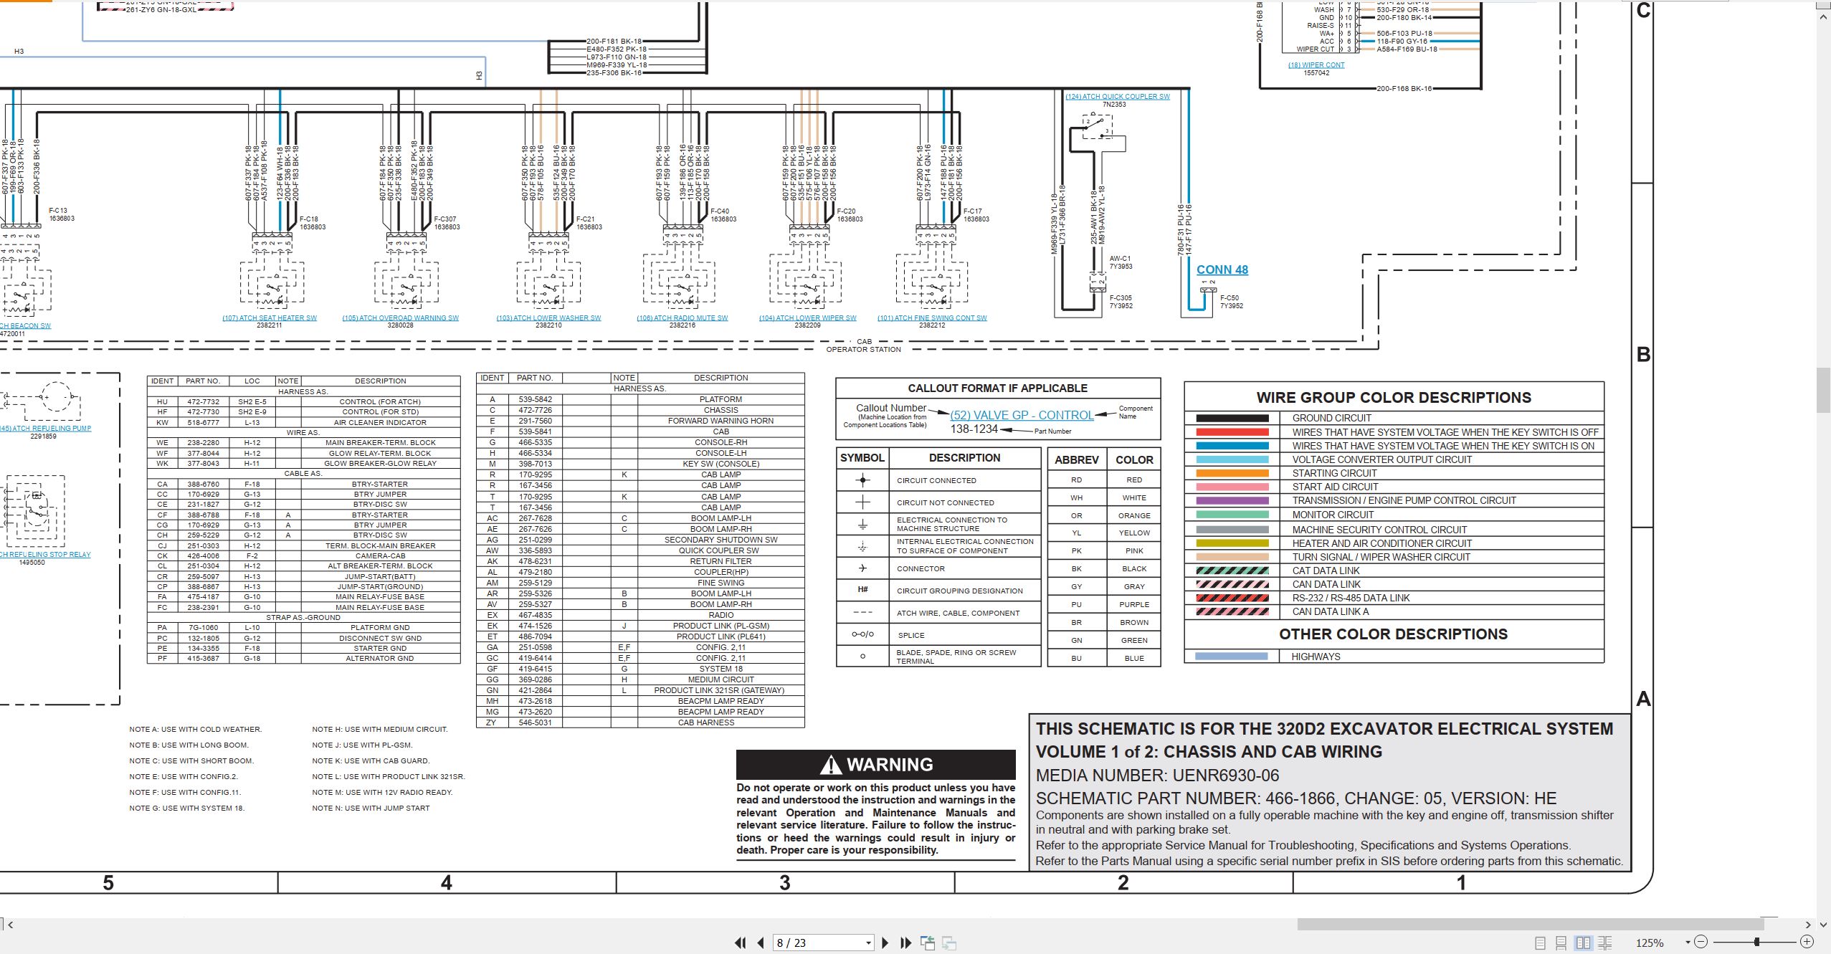Click the ALTERNATOR GND table row
The image size is (1831, 954).
coord(303,659)
